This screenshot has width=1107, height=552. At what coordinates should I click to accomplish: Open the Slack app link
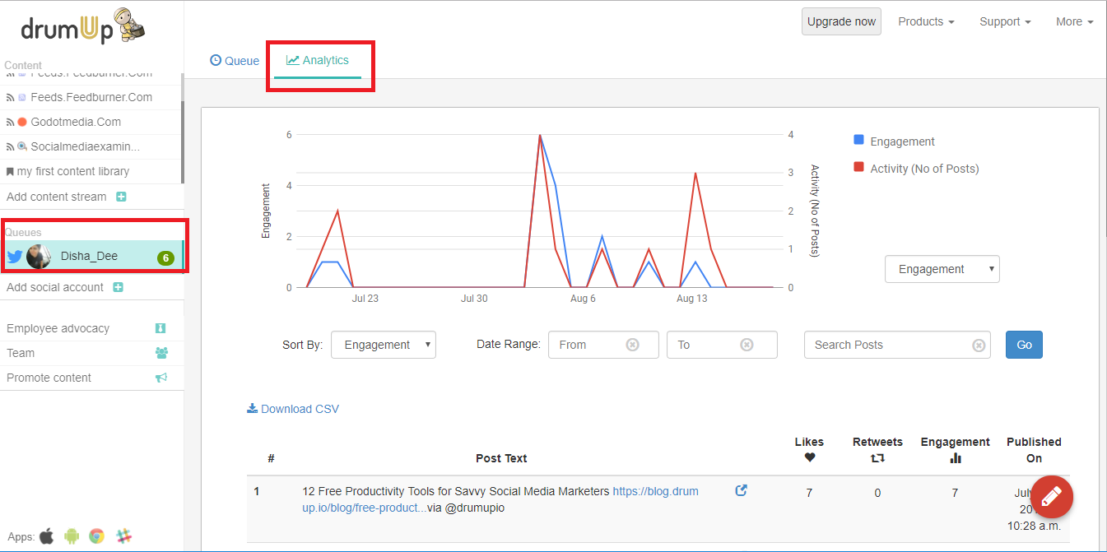coord(124,536)
